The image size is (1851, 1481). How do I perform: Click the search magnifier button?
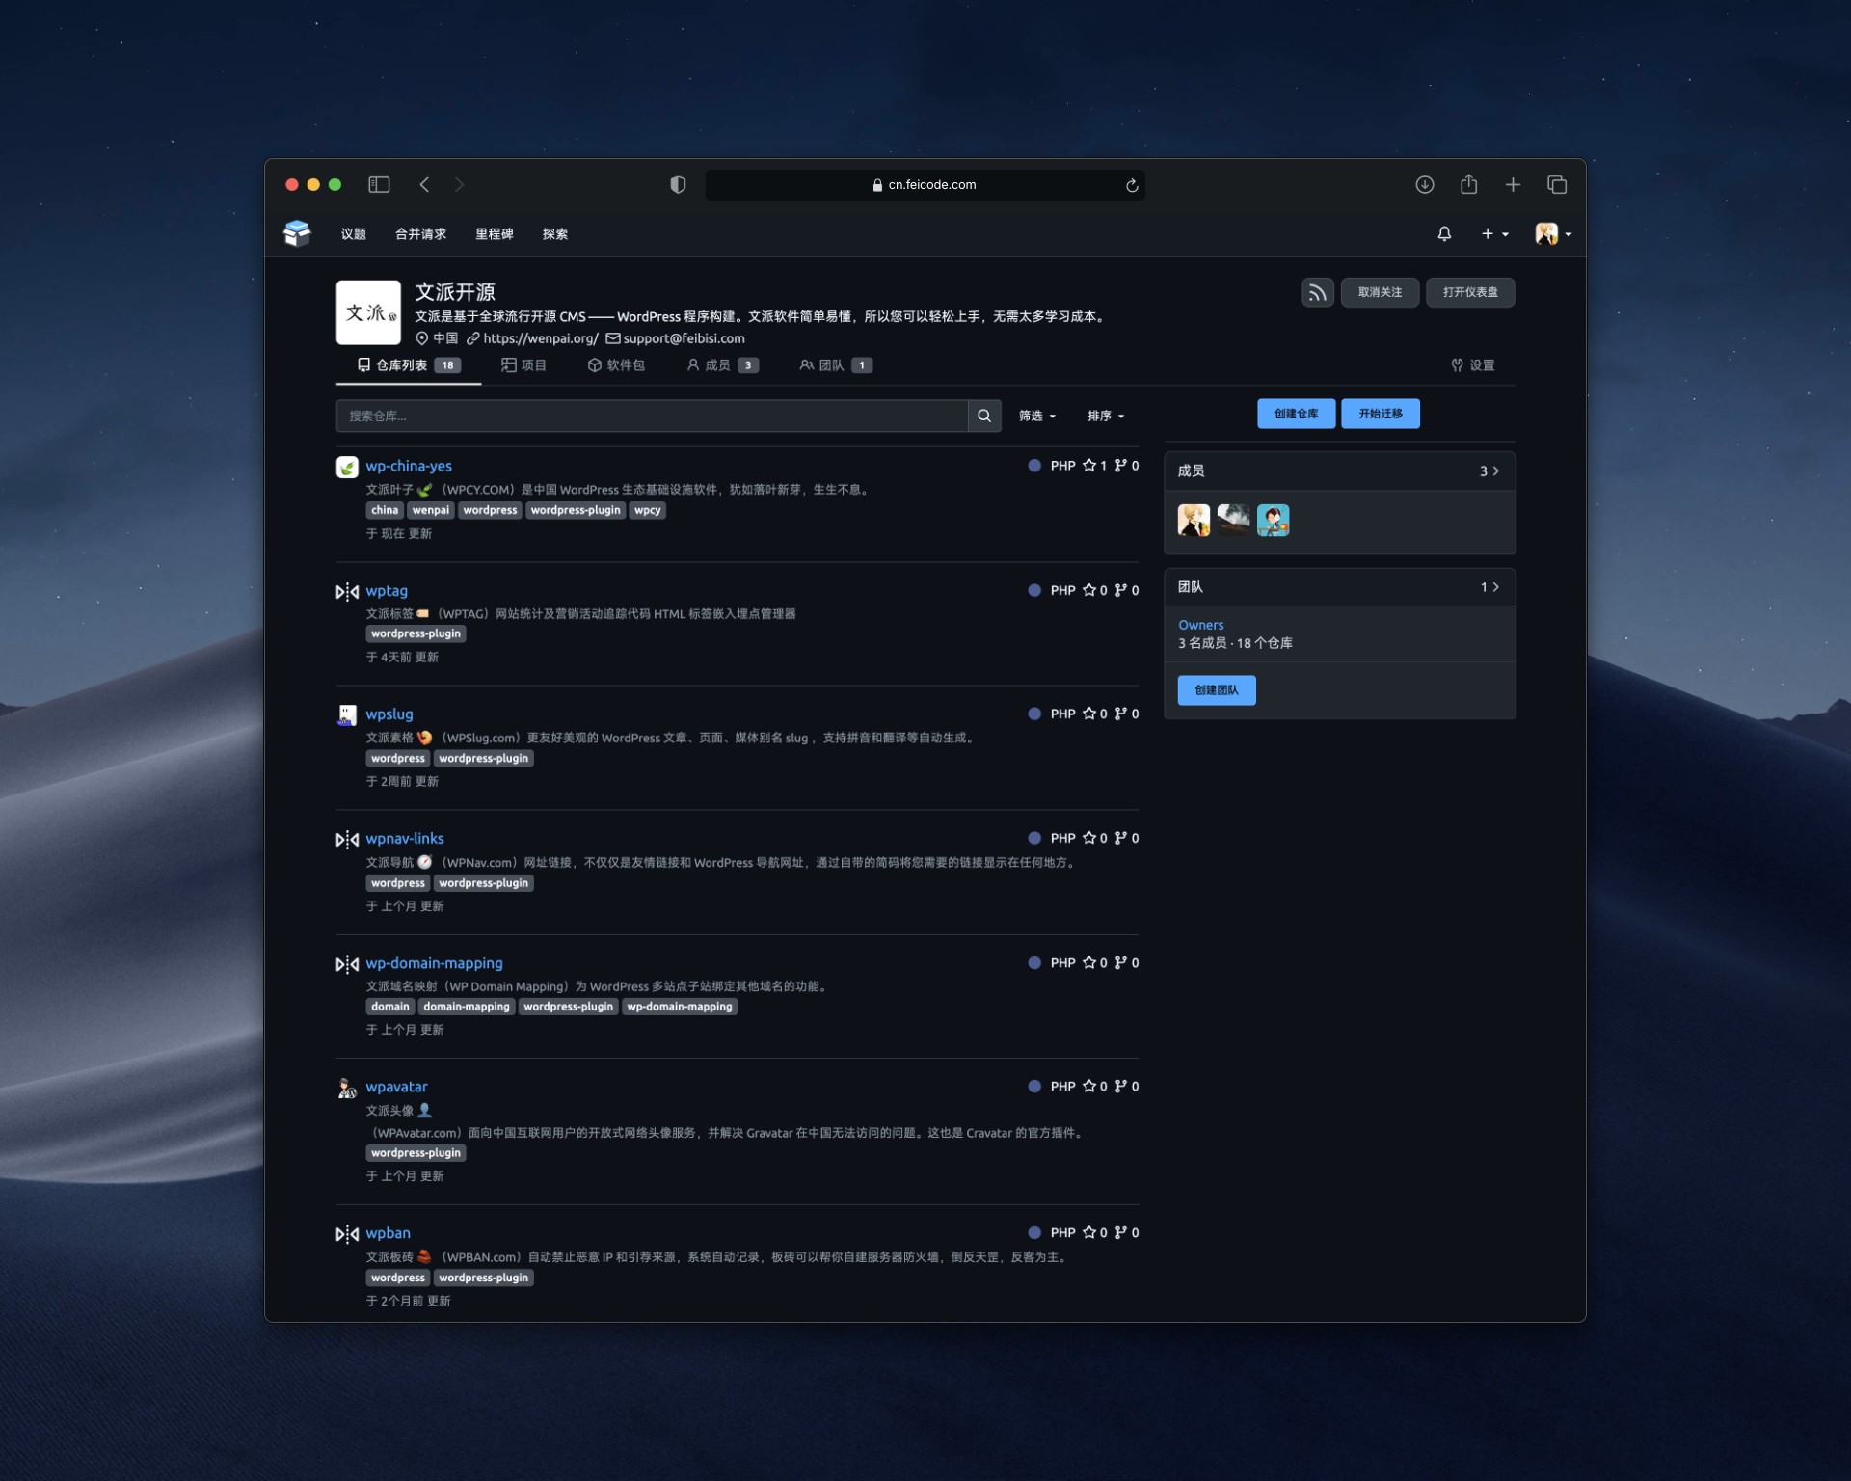point(984,416)
